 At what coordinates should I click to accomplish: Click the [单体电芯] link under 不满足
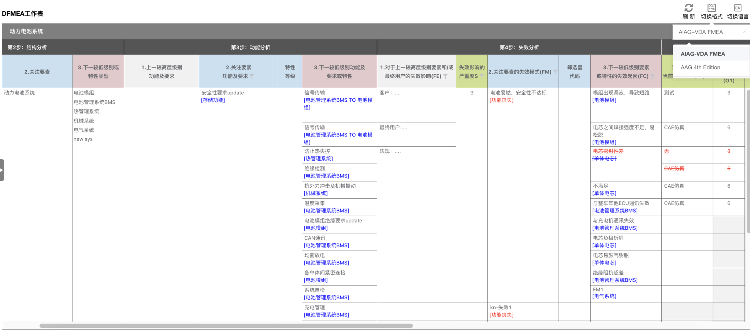coord(604,193)
